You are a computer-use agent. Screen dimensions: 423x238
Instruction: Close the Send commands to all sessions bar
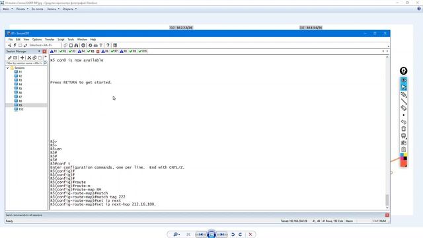387,215
